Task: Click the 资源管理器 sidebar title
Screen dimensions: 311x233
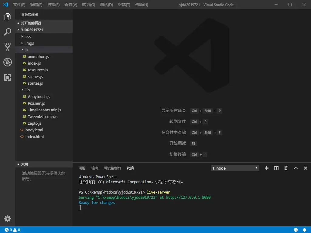Action: pos(29,15)
